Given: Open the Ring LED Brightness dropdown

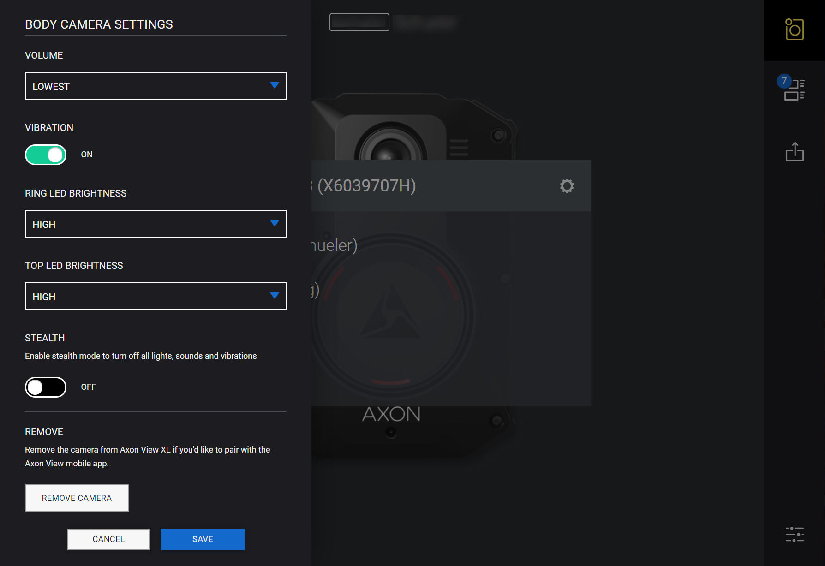Looking at the screenshot, I should (155, 224).
